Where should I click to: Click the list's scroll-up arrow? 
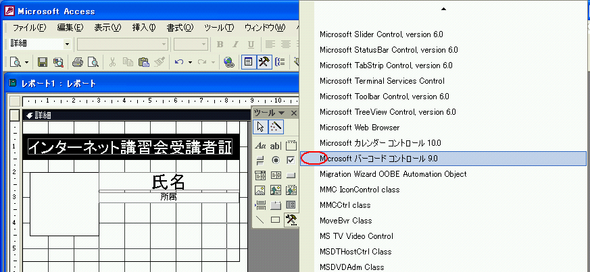[443, 9]
